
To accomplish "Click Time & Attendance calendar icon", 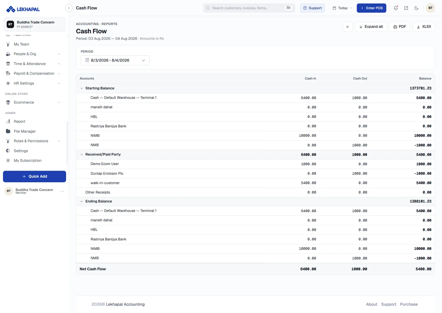I will click(x=8, y=64).
